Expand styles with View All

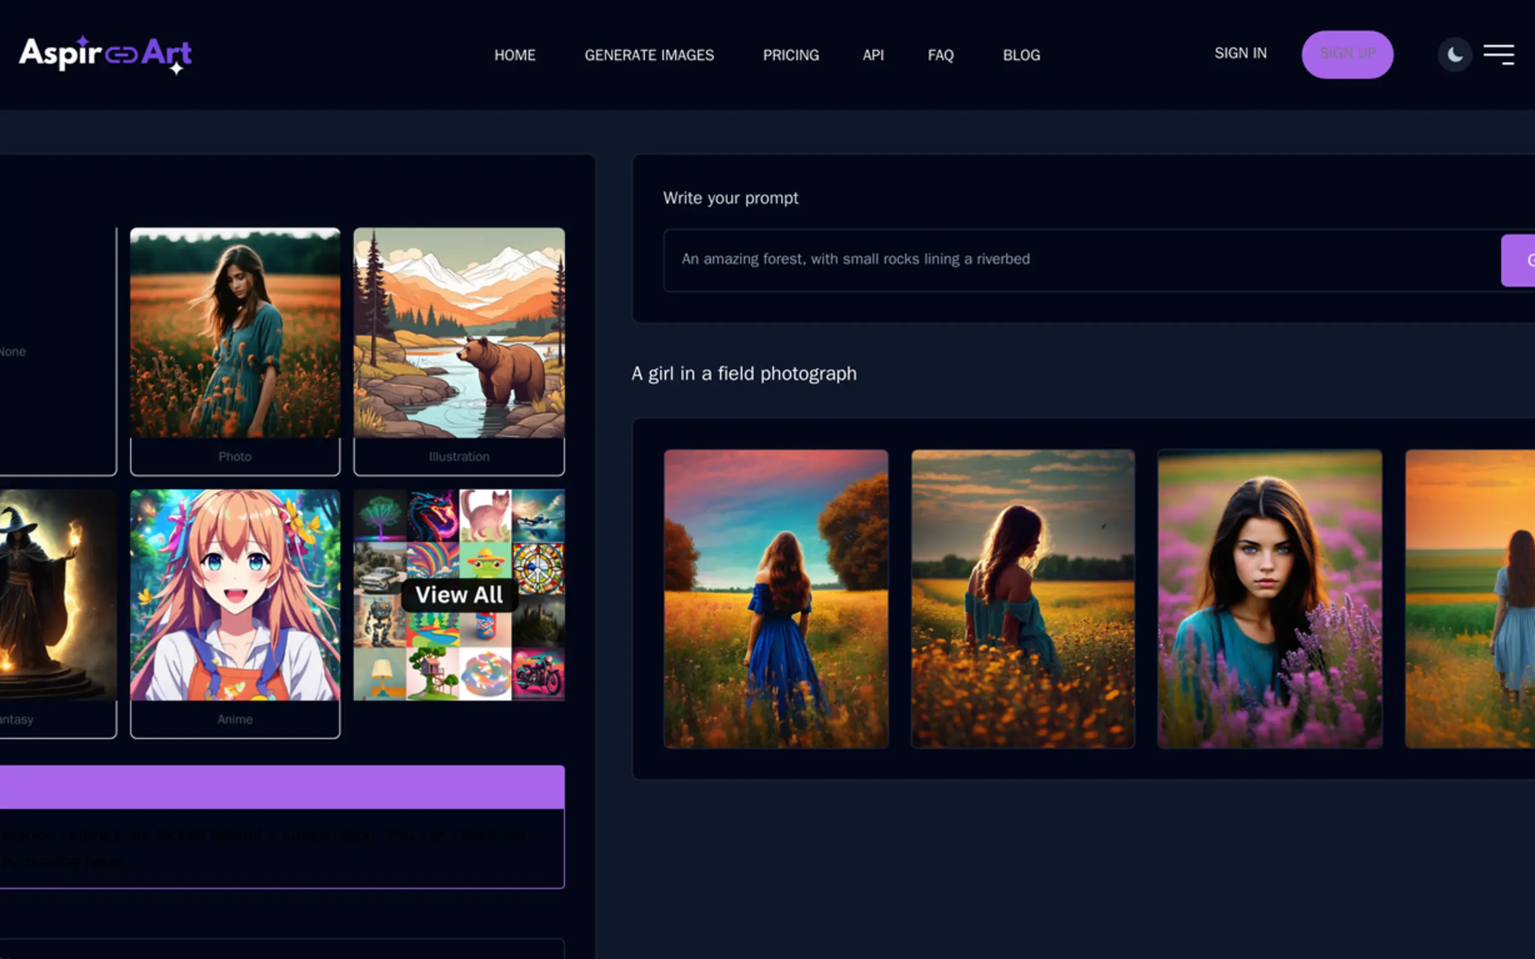(459, 595)
